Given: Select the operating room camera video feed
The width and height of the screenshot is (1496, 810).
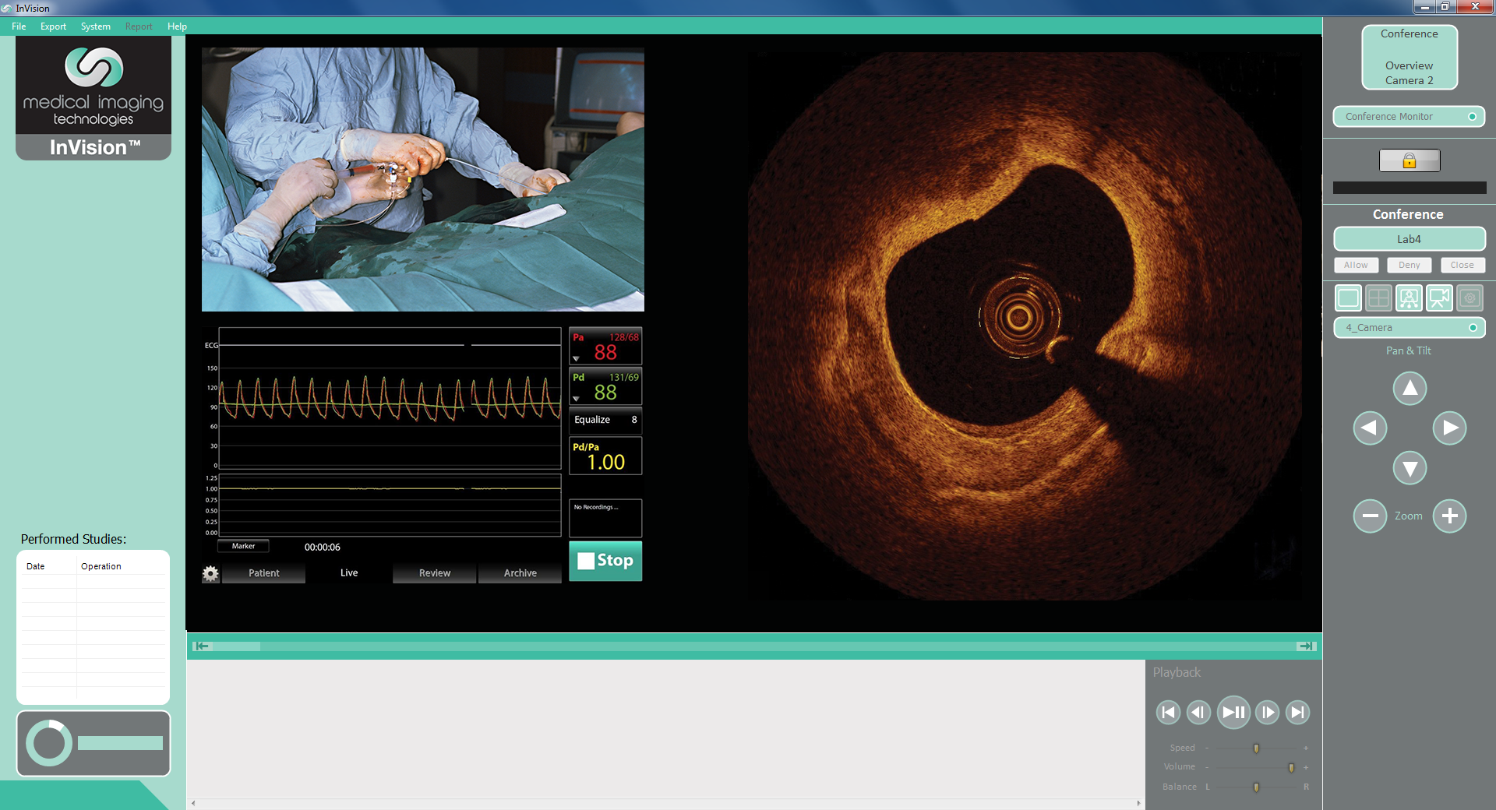Looking at the screenshot, I should click(x=423, y=179).
